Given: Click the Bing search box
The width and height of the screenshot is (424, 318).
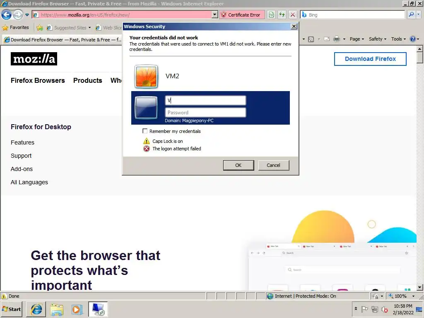Looking at the screenshot, I should tap(352, 15).
